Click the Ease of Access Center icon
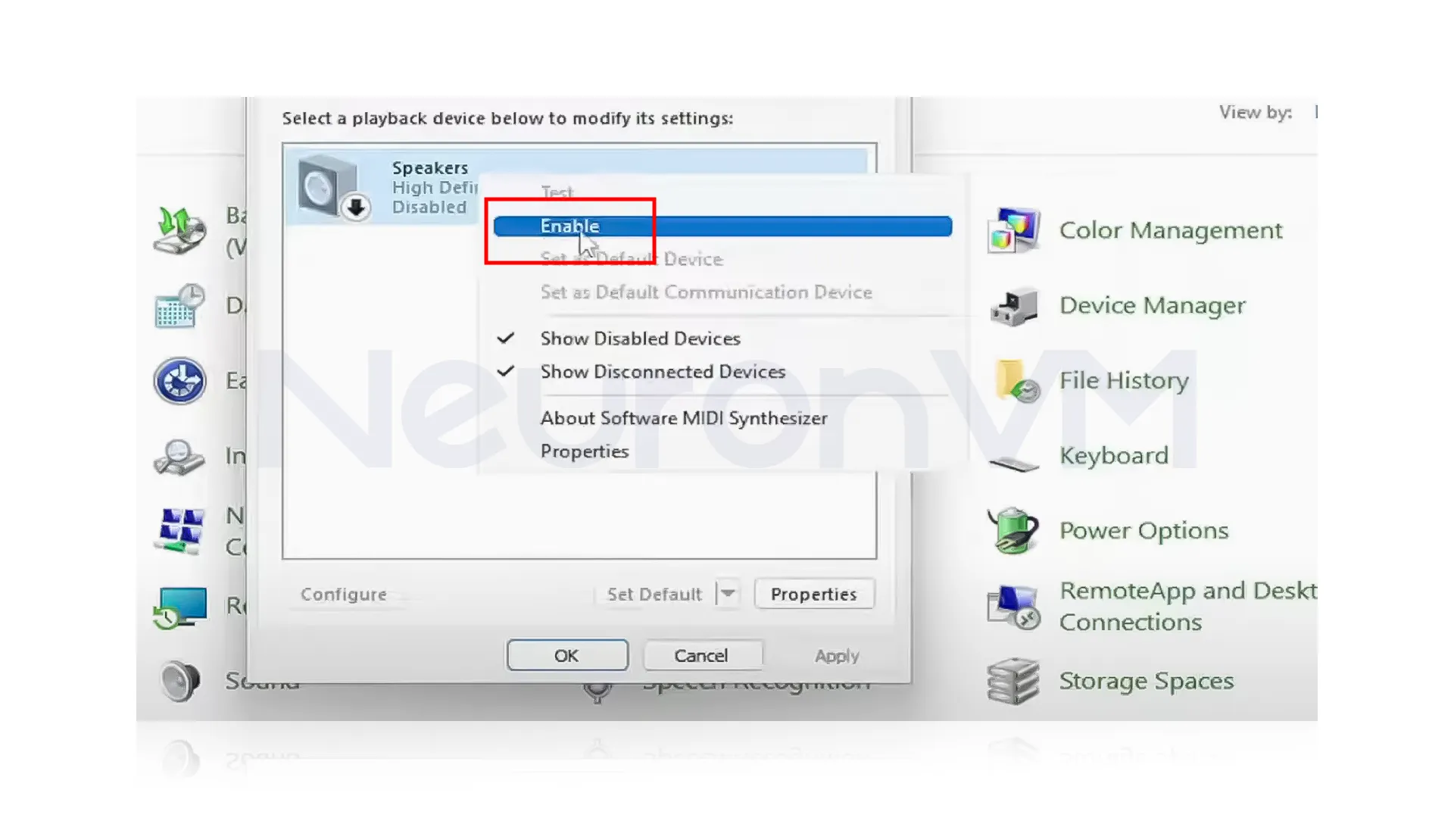The height and width of the screenshot is (818, 1454). 180,381
